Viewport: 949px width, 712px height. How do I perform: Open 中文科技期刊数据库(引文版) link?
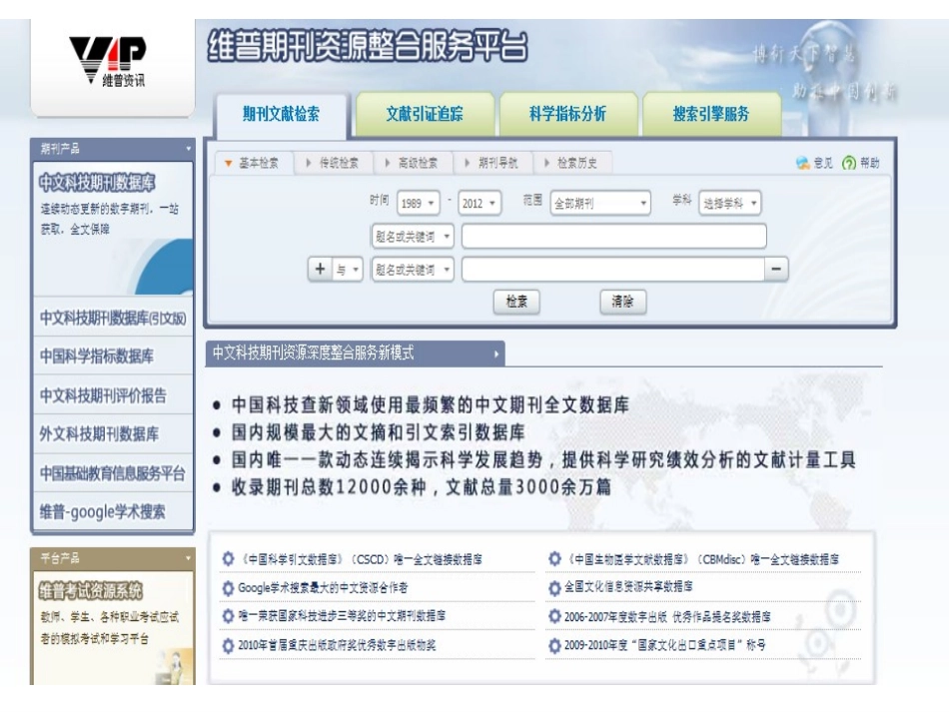113,318
